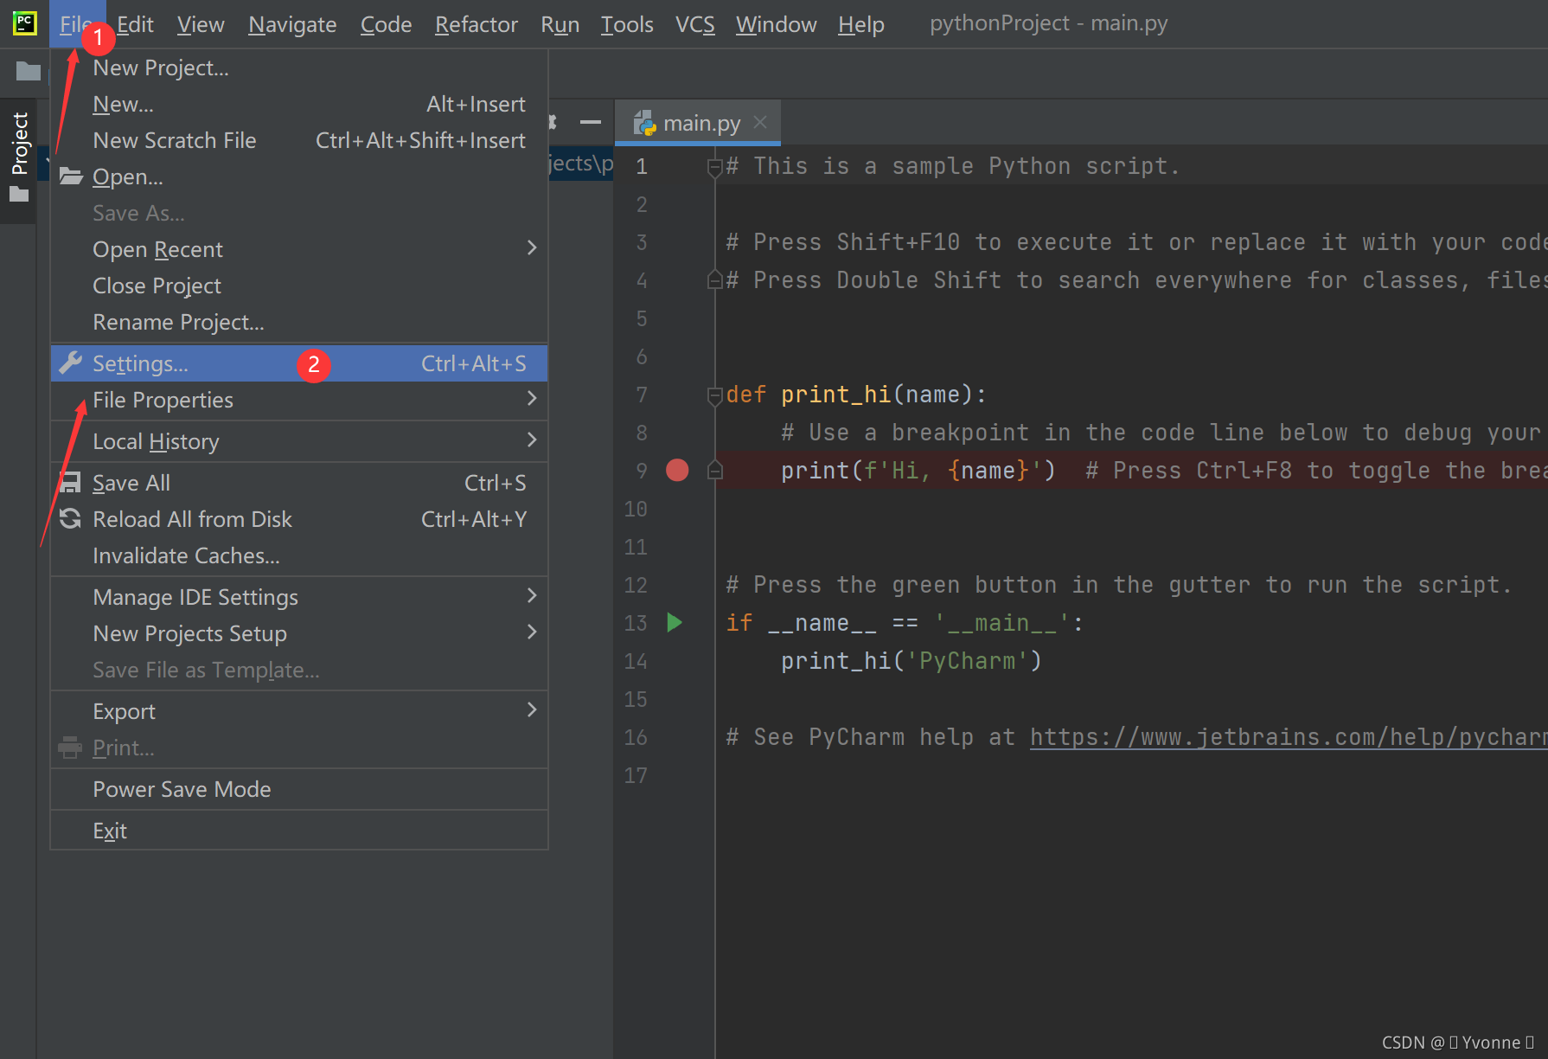
Task: Click the Reload All from Disk refresh icon
Action: tap(70, 519)
